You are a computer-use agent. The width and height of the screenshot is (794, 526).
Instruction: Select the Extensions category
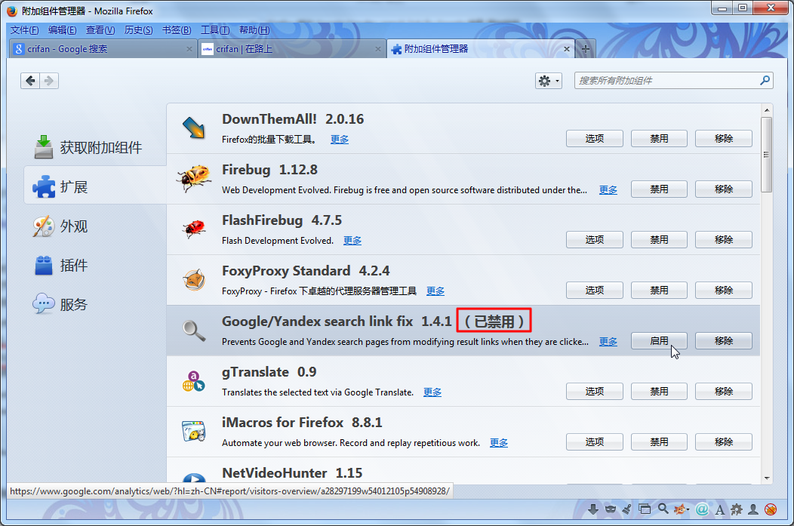click(x=95, y=187)
